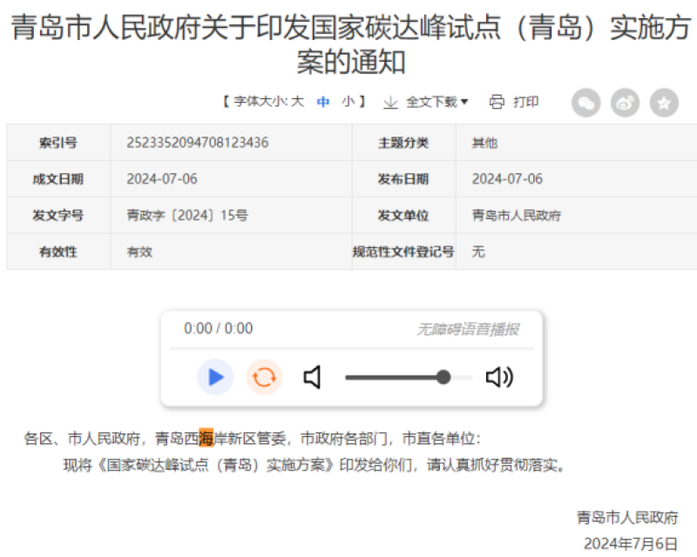Image resolution: width=697 pixels, height=557 pixels.
Task: Toggle loop playback on the audio player
Action: [264, 377]
